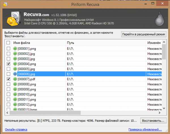Check the box for [000006].jpg
Image resolution: width=170 pixels, height=134 pixels.
pyautogui.click(x=8, y=74)
